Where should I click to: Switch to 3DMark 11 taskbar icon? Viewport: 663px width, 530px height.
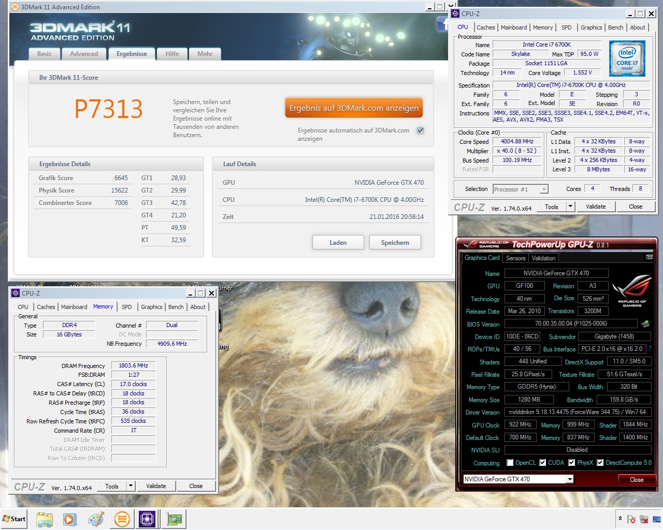point(122,519)
